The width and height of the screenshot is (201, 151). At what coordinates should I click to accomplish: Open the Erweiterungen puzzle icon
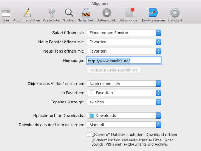[x=153, y=13]
